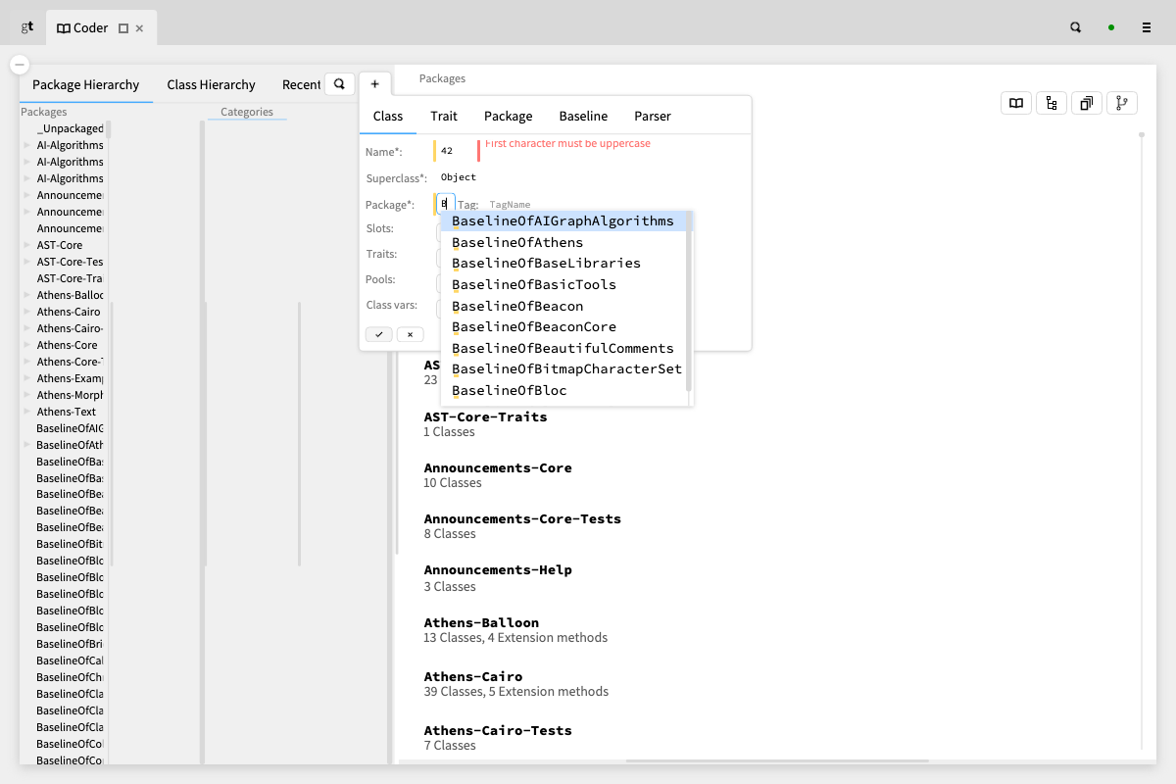Expand the Athens-Morph package tree node
This screenshot has width=1176, height=784.
(27, 395)
